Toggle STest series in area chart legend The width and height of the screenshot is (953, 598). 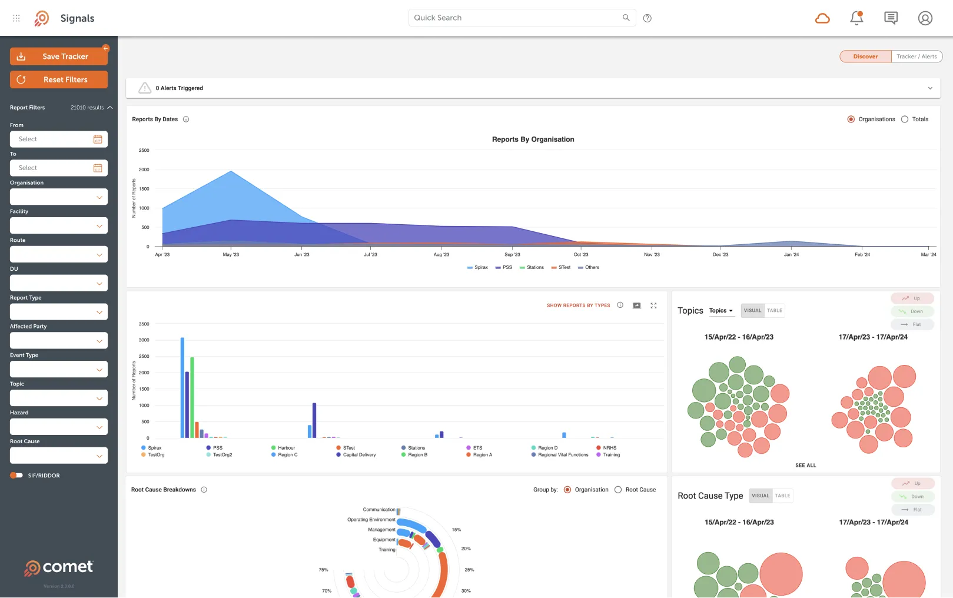tap(560, 267)
